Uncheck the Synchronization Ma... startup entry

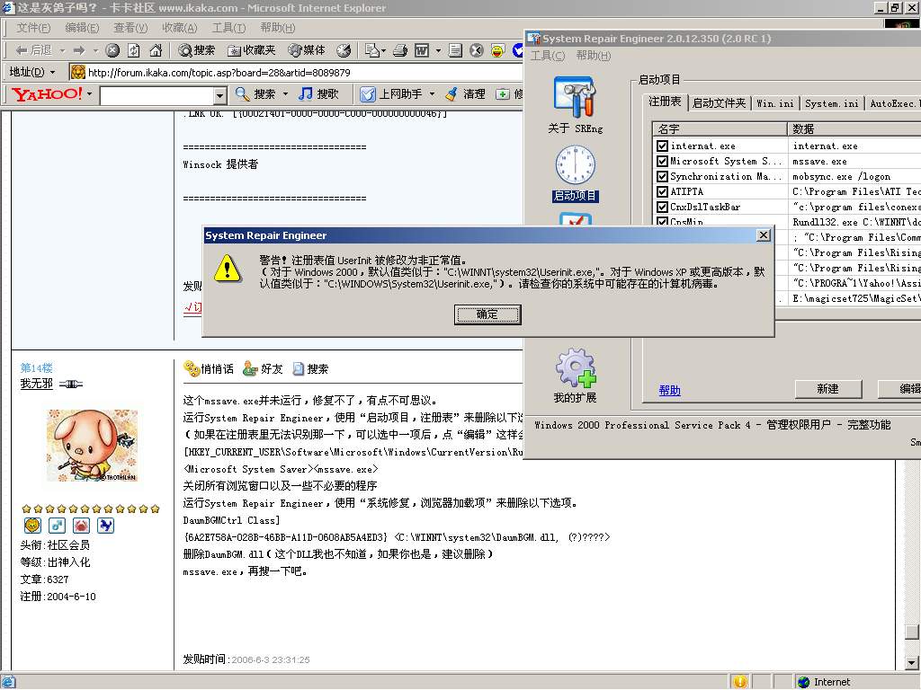pyautogui.click(x=662, y=176)
